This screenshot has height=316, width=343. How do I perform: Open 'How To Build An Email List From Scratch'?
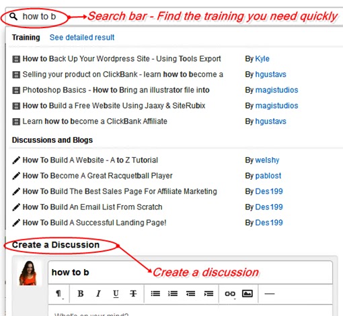pos(92,207)
